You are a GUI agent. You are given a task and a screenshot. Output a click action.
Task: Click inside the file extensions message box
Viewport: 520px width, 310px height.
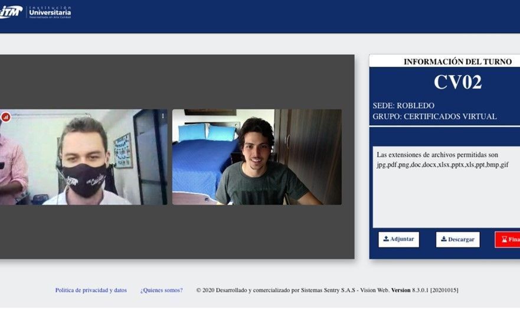pyautogui.click(x=446, y=187)
